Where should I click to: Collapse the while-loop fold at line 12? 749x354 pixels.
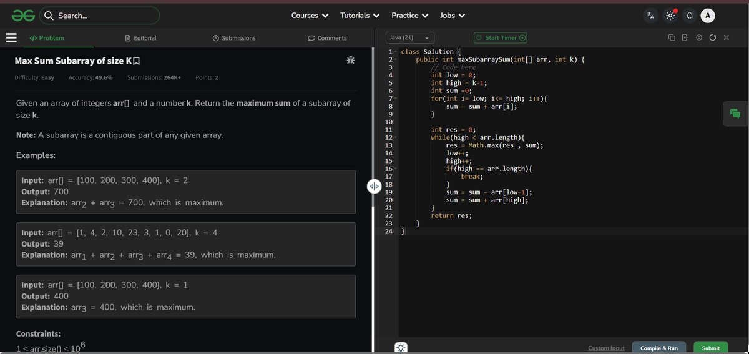point(396,137)
